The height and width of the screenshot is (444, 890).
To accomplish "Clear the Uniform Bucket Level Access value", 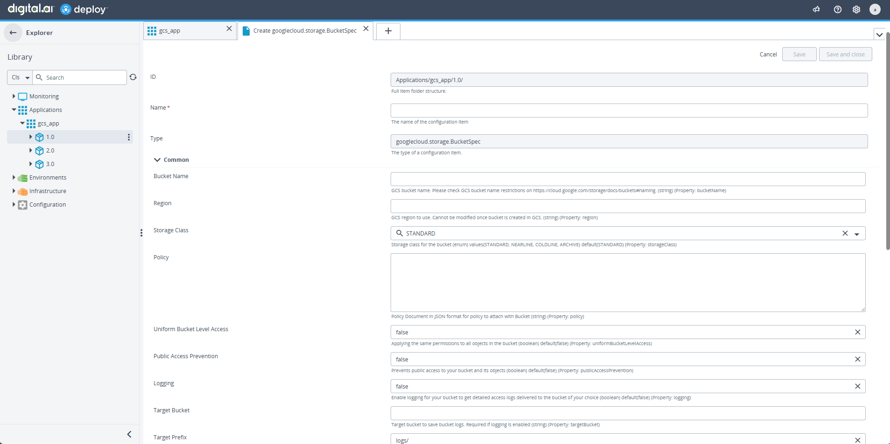I will pos(857,332).
